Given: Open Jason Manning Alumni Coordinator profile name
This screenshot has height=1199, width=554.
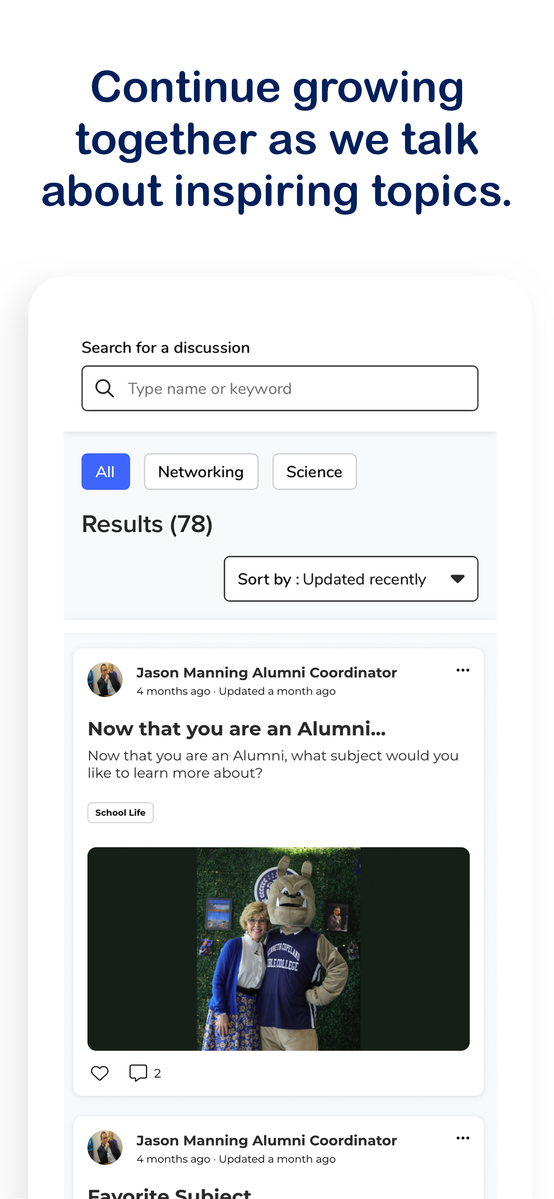Looking at the screenshot, I should 266,673.
